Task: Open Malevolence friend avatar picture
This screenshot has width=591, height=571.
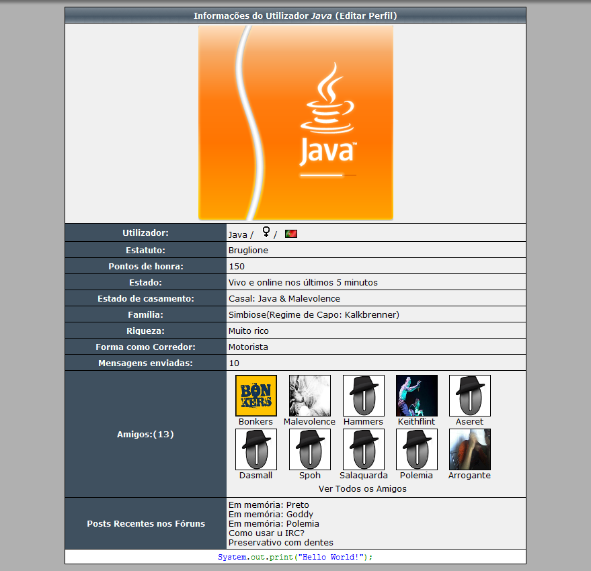Action: pyautogui.click(x=310, y=396)
